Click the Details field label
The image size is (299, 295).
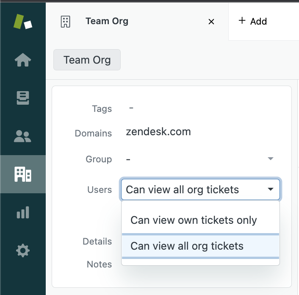97,241
